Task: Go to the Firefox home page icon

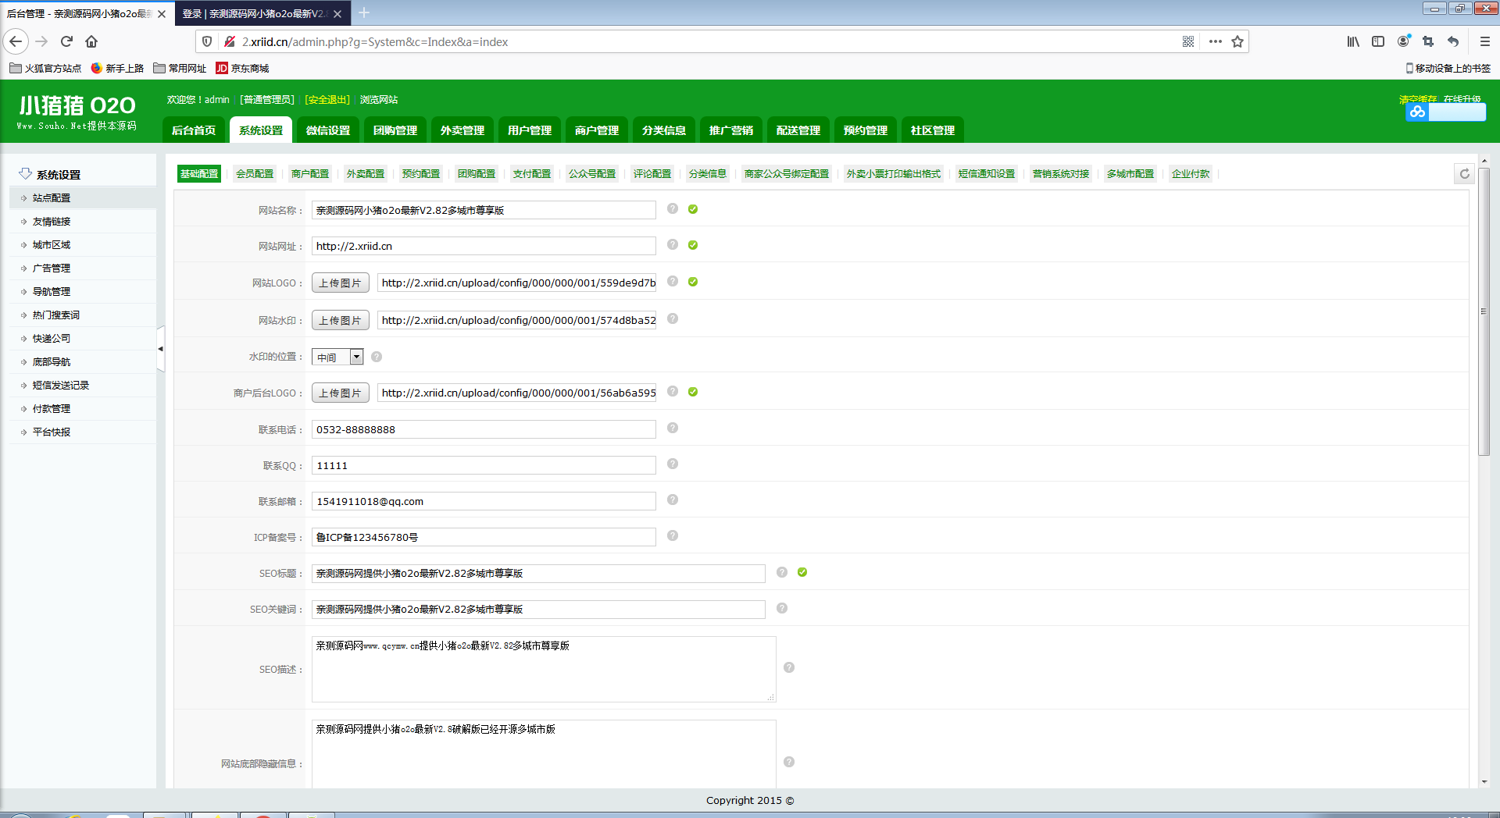Action: [91, 41]
